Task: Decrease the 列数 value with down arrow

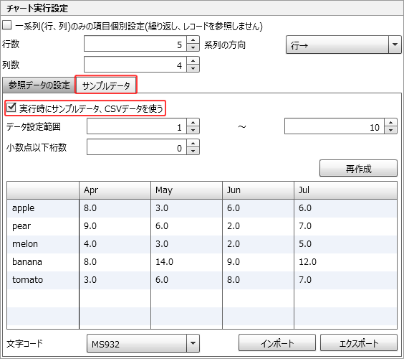Action: click(x=193, y=68)
